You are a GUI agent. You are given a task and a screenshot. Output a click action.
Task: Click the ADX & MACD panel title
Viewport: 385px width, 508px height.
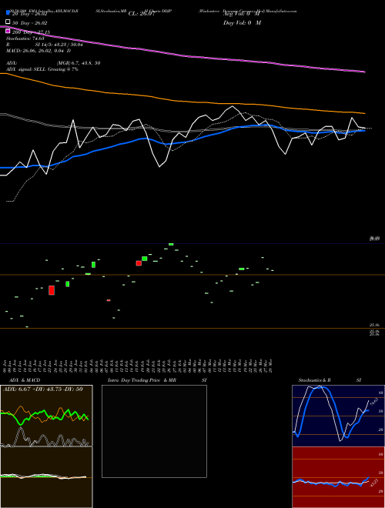click(x=25, y=380)
